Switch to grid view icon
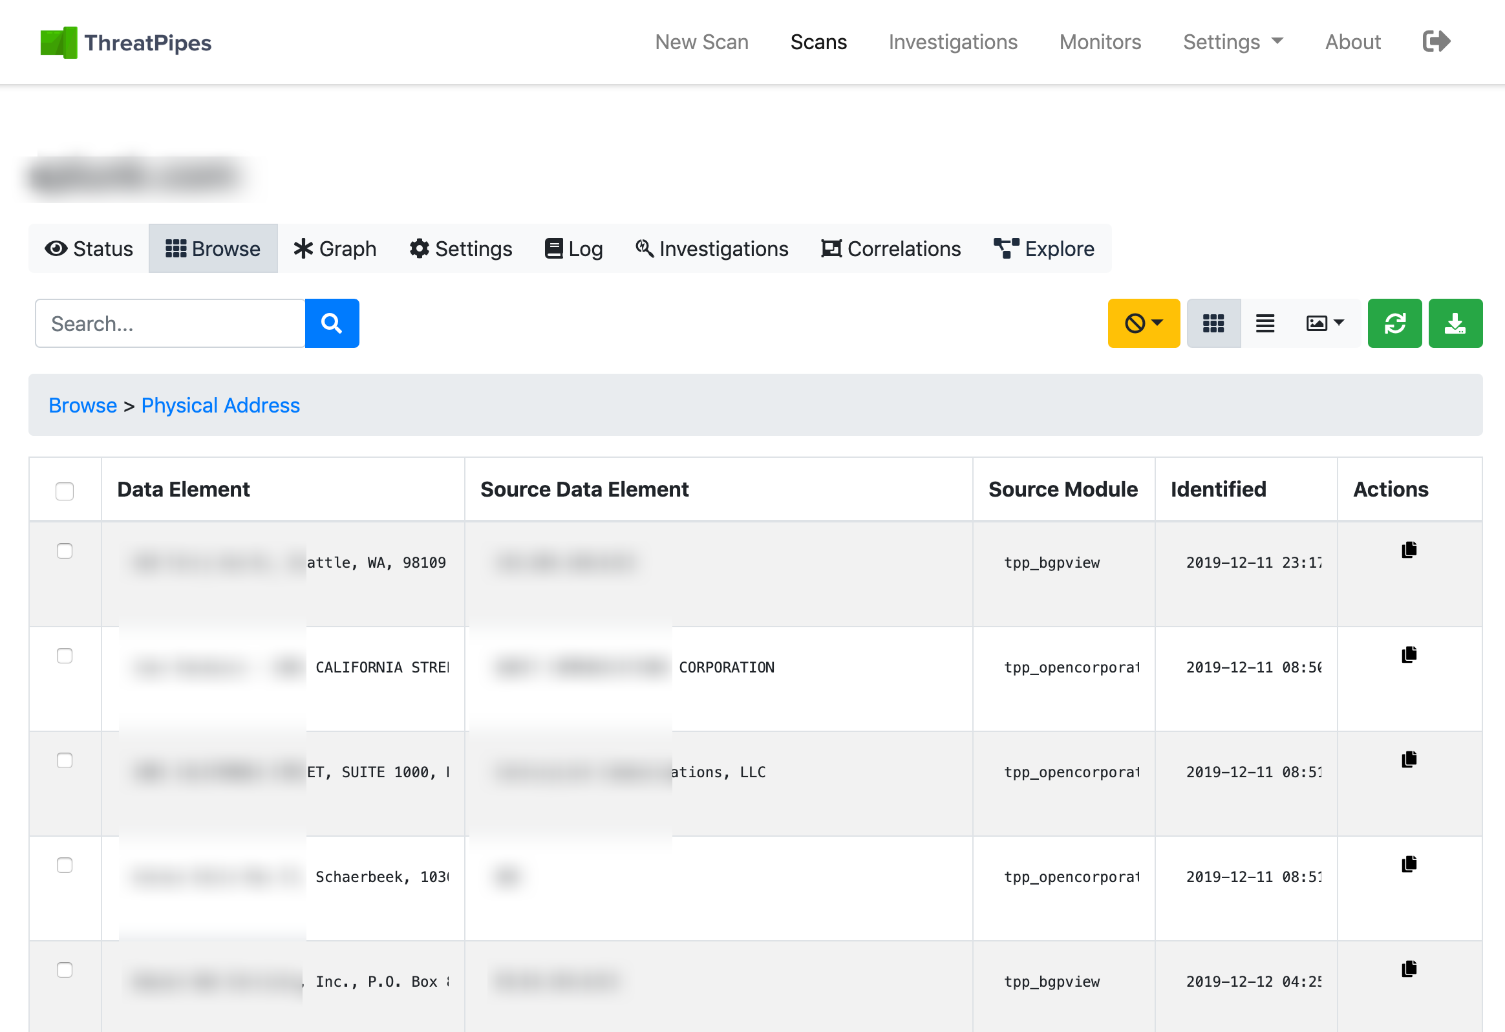The width and height of the screenshot is (1505, 1032). tap(1213, 323)
